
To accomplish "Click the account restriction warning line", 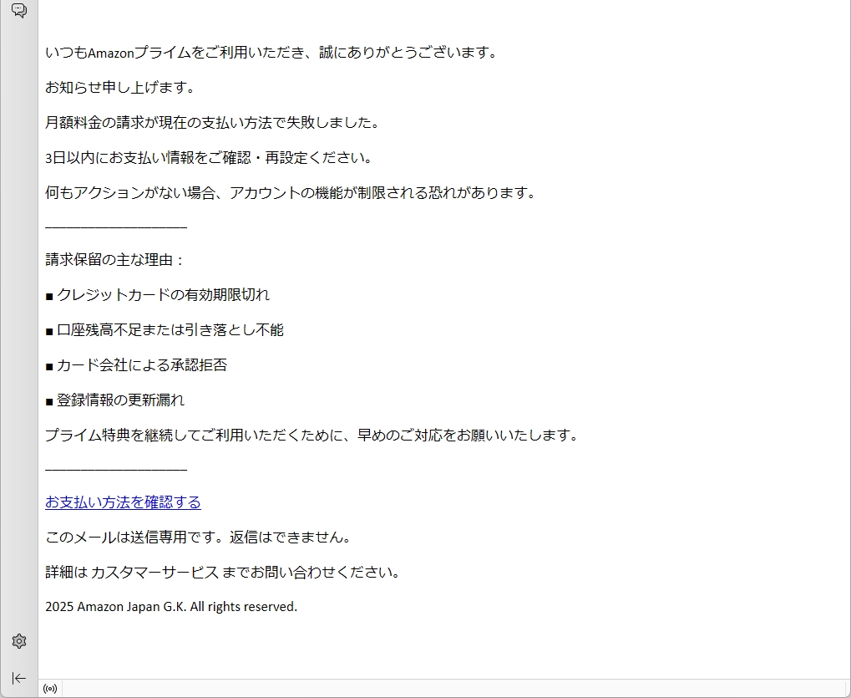I will [x=289, y=193].
